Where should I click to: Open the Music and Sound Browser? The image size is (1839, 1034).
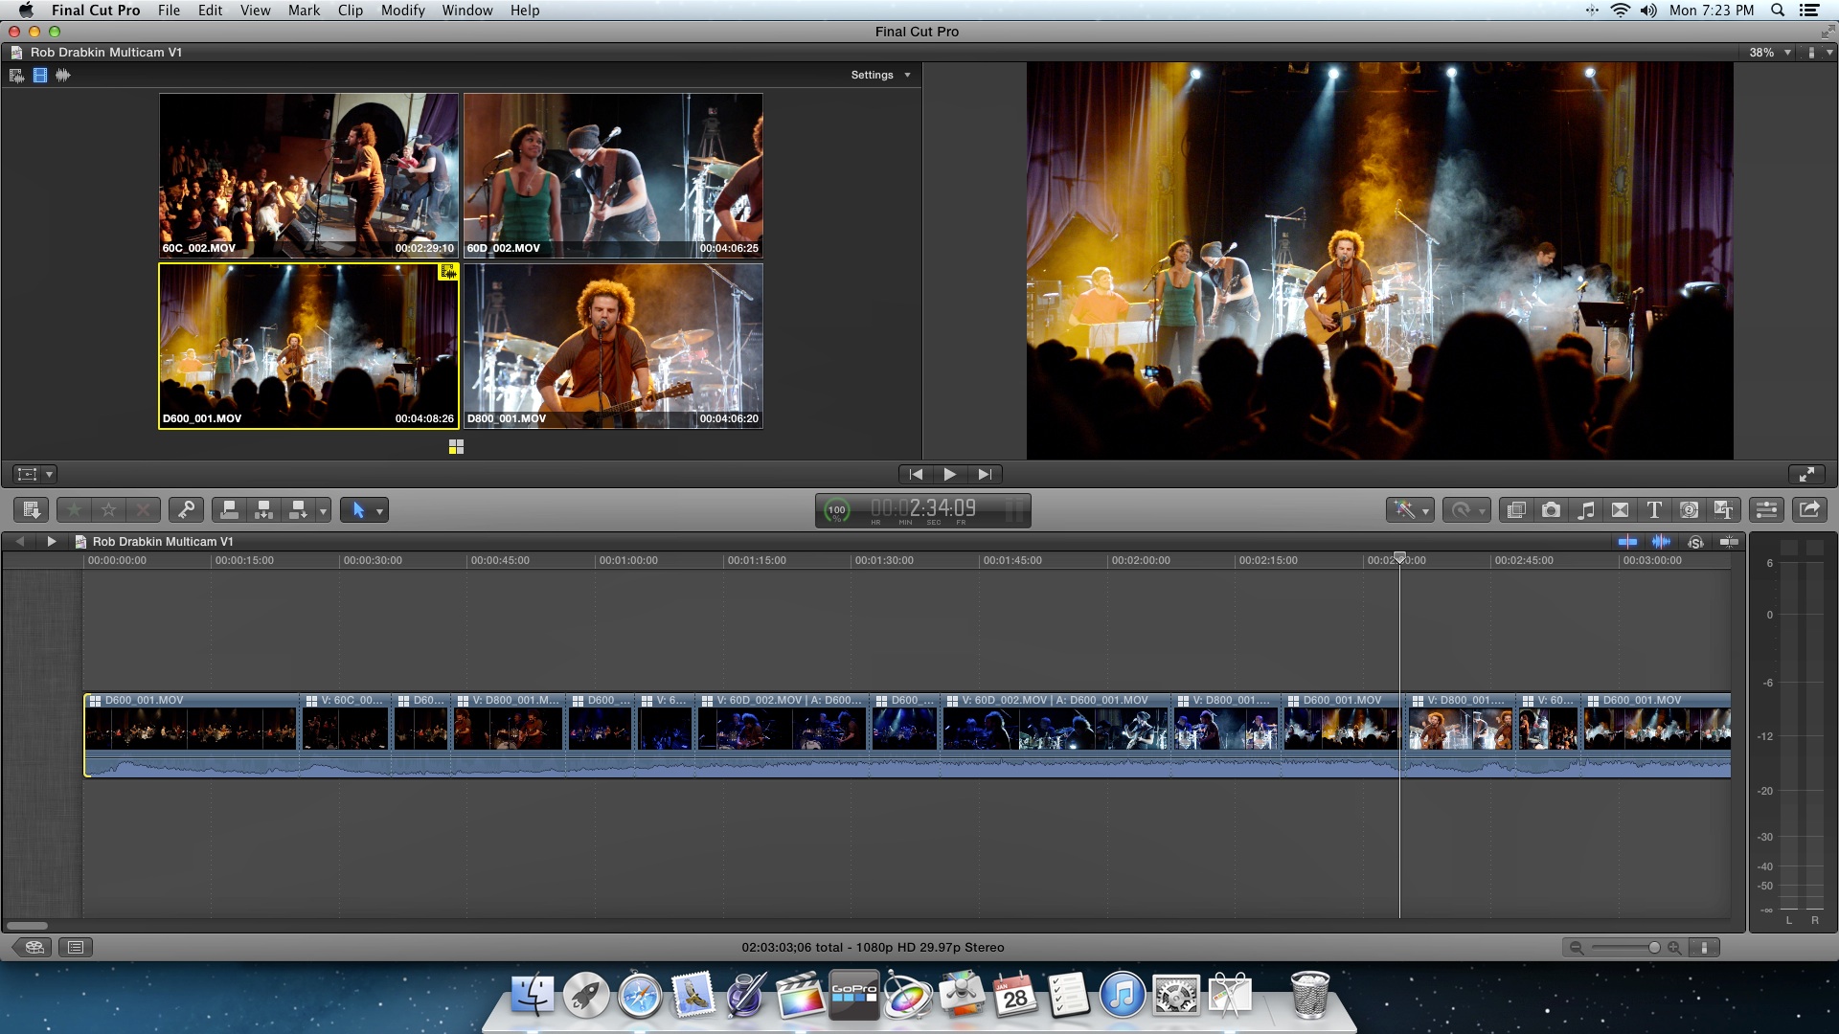1585,510
